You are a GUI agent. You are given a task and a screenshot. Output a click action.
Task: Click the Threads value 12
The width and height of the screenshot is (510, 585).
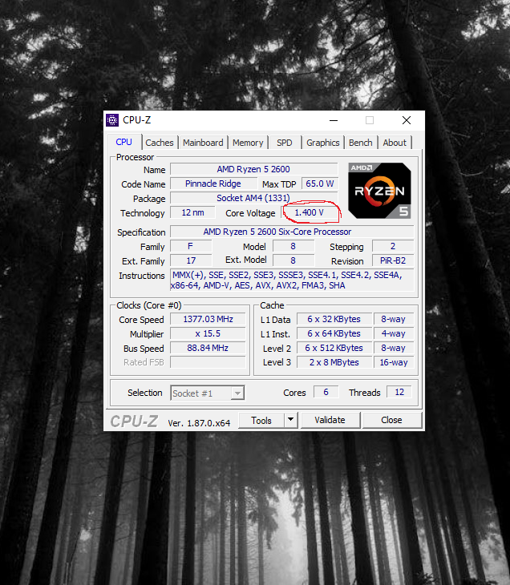[x=399, y=392]
